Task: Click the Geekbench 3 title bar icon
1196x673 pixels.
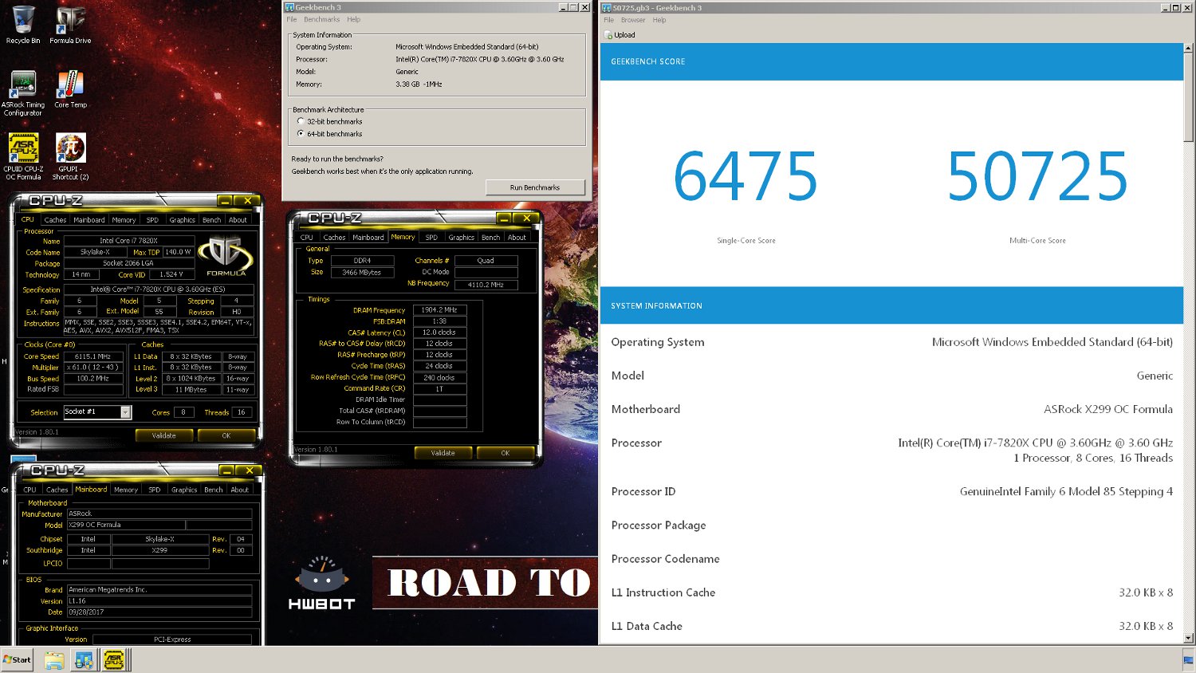Action: coord(290,7)
